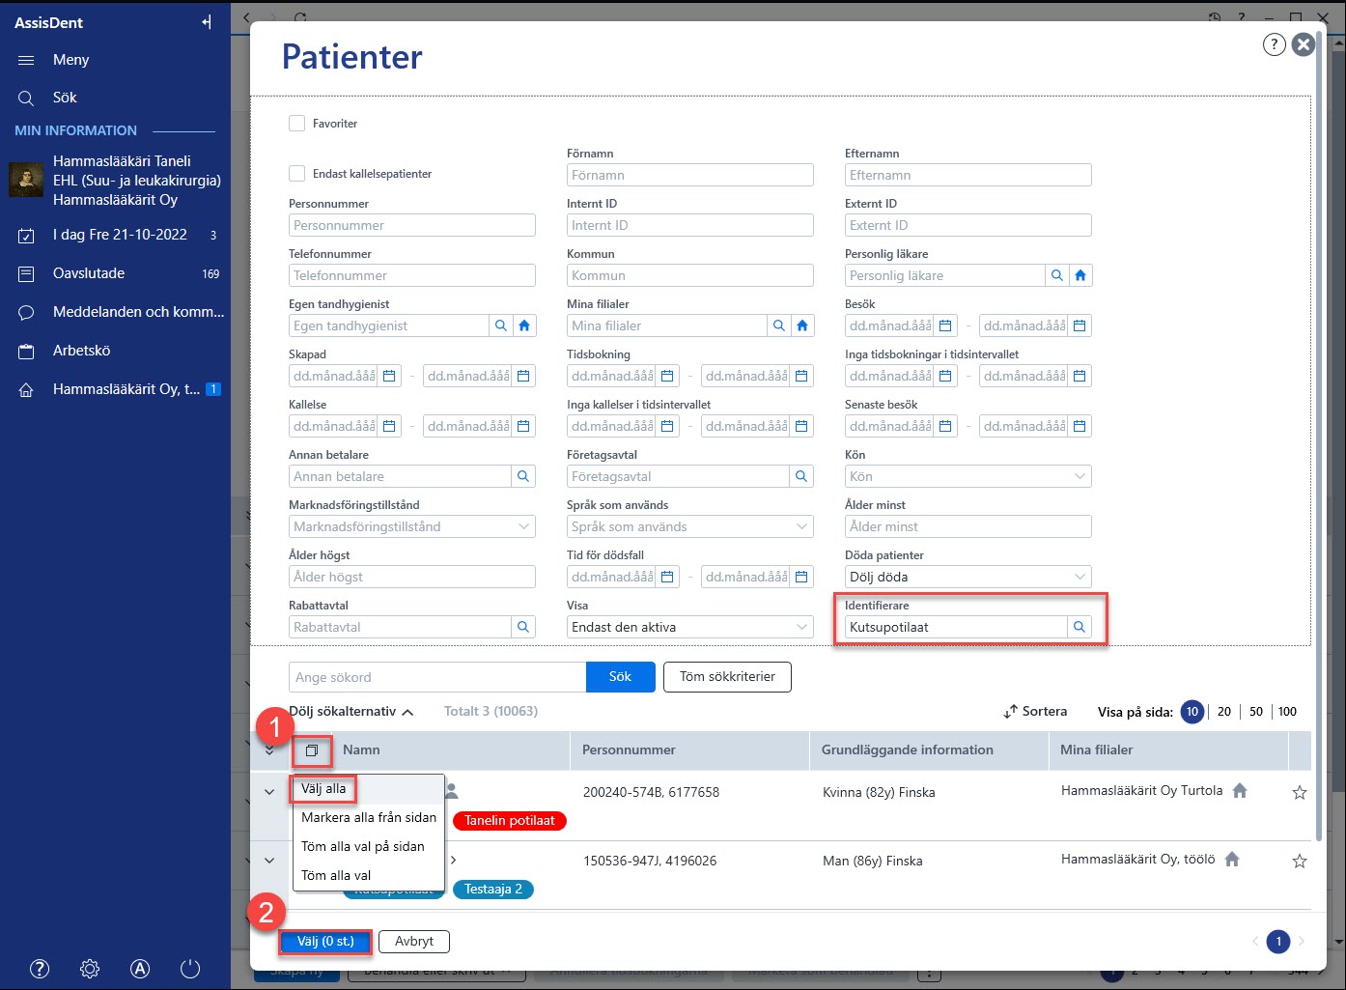Click the blue Sök button
Viewport: 1346px width, 990px height.
(x=620, y=677)
